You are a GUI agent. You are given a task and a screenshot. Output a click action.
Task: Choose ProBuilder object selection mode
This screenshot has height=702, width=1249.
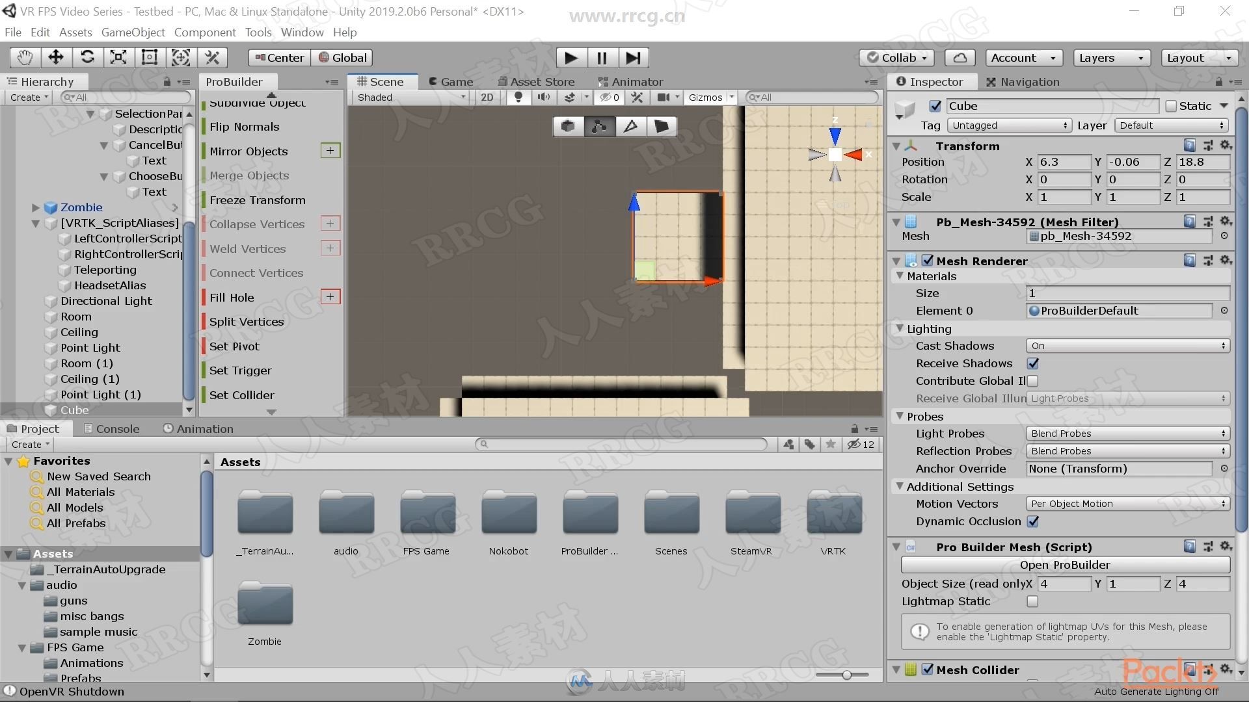[x=568, y=126]
